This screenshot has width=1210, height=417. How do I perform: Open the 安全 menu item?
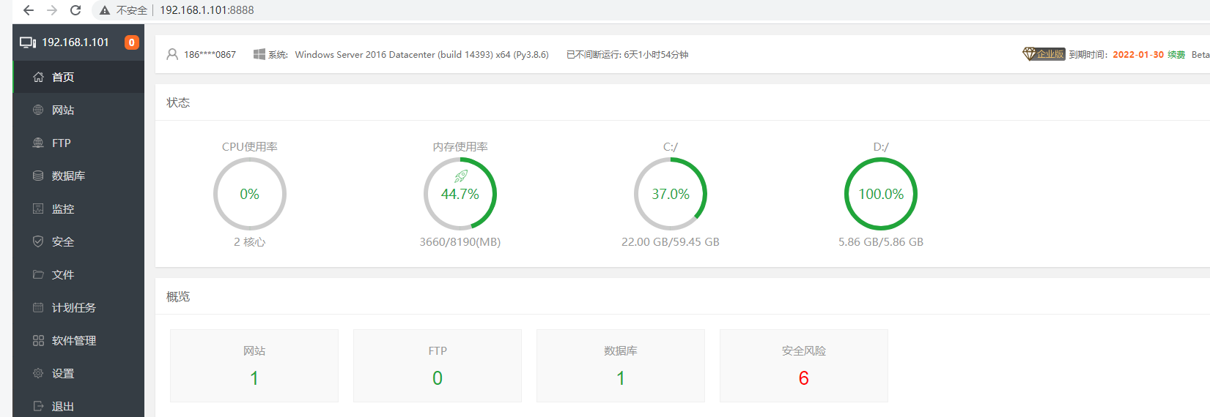pos(78,241)
